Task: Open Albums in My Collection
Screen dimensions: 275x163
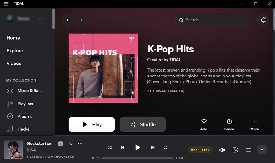Action: pos(20,116)
